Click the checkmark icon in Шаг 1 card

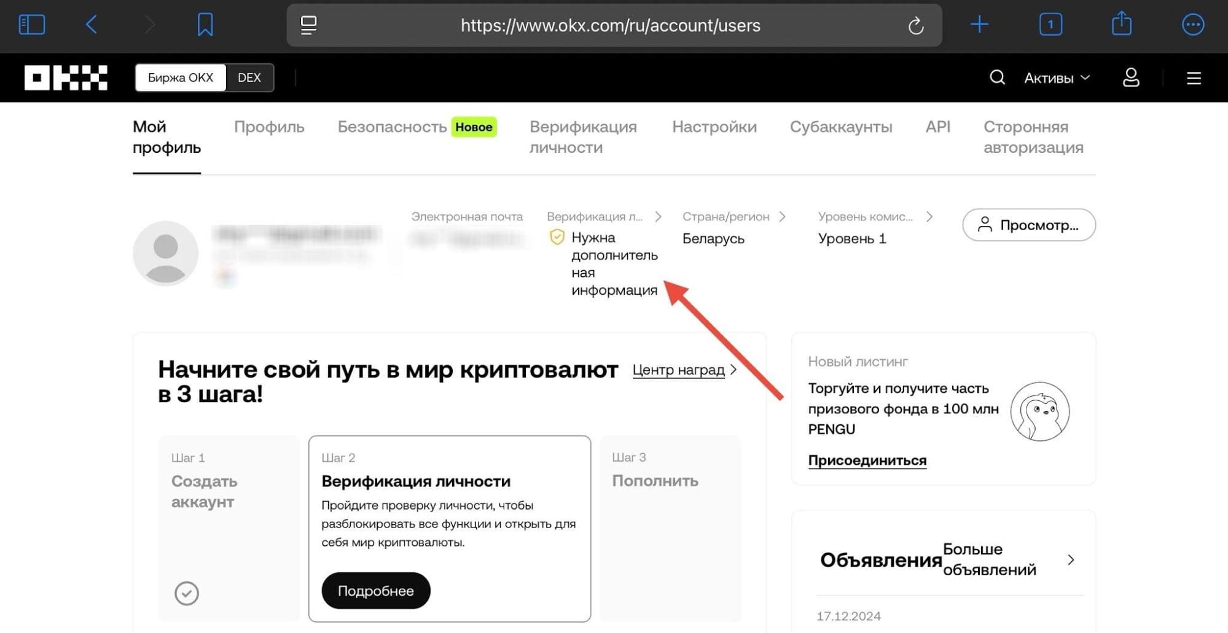point(187,593)
